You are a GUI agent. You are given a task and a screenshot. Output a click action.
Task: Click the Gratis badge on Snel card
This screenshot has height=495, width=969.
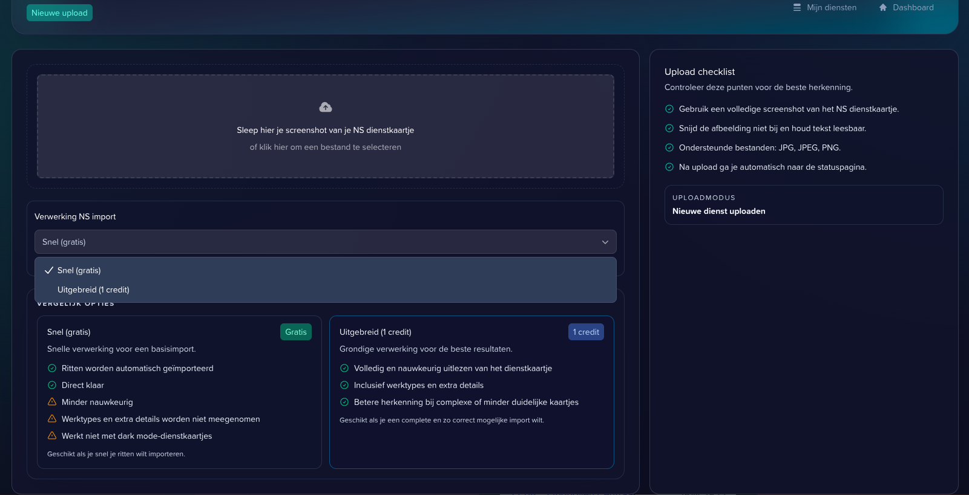point(296,332)
